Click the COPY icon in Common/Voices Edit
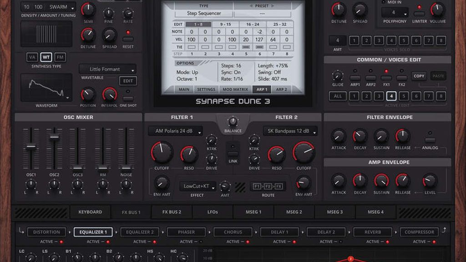 click(x=418, y=76)
